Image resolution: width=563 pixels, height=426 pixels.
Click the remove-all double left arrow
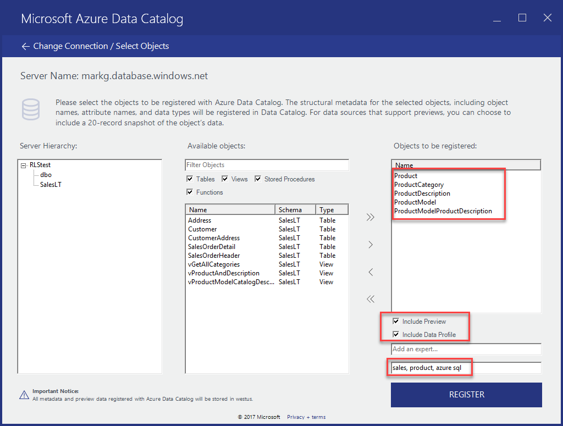371,299
